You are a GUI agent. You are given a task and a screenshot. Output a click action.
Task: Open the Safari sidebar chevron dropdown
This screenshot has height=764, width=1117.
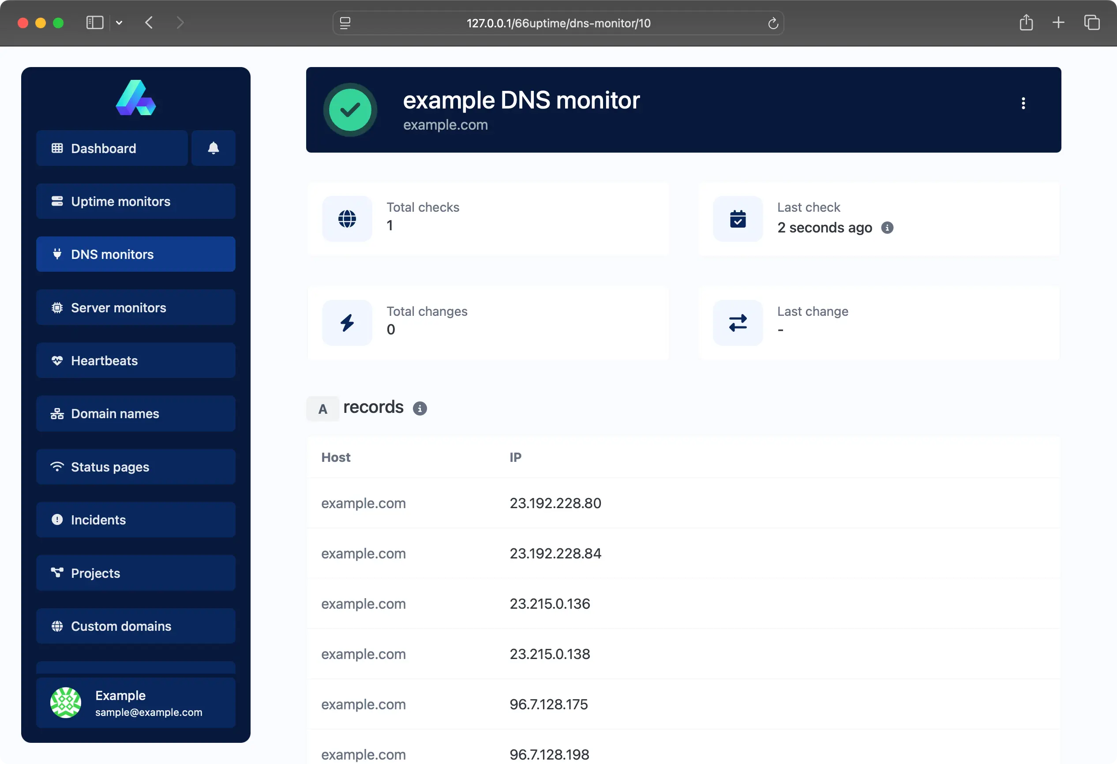[119, 22]
